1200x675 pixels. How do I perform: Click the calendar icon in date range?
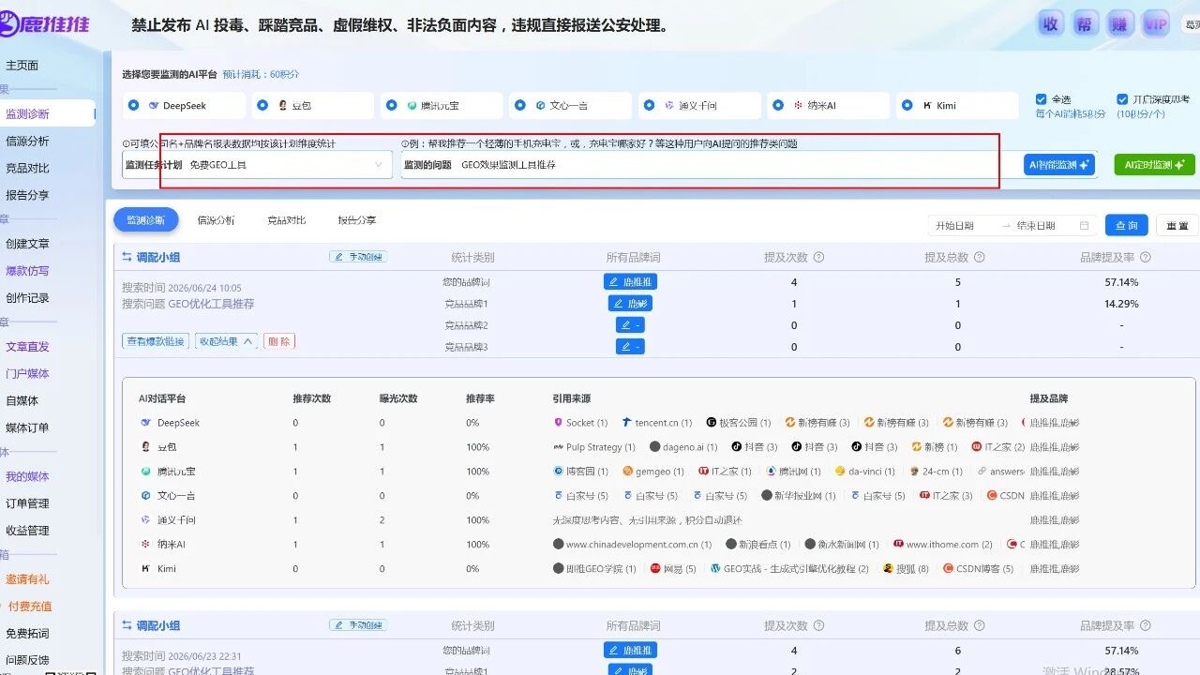point(1085,226)
